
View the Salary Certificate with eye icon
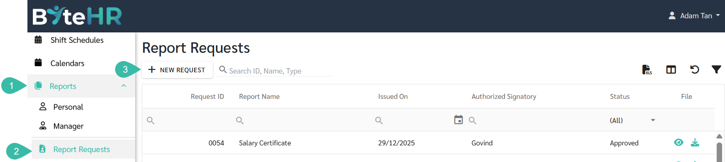(678, 142)
